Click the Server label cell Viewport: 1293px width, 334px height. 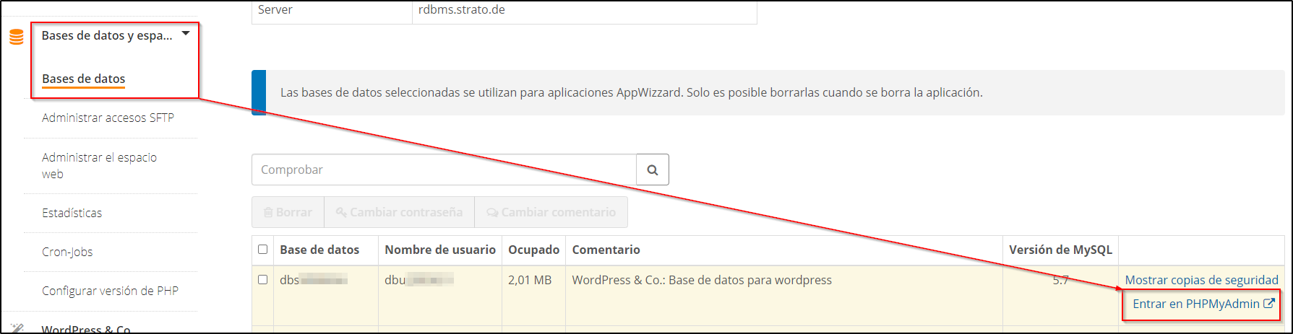(x=275, y=10)
